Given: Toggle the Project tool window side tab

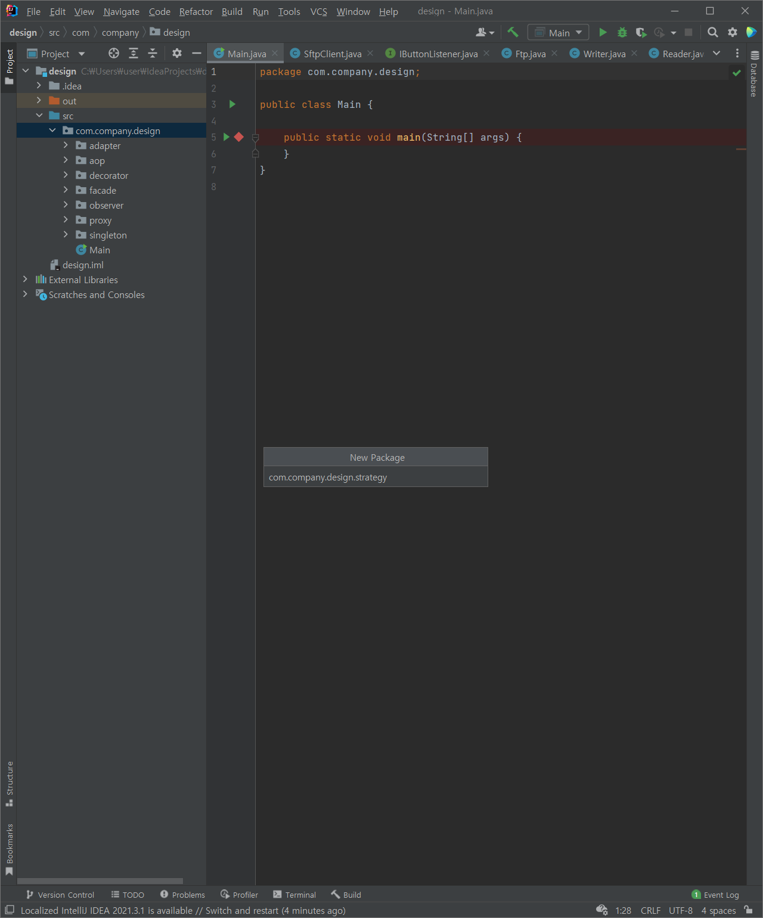Looking at the screenshot, I should 10,67.
